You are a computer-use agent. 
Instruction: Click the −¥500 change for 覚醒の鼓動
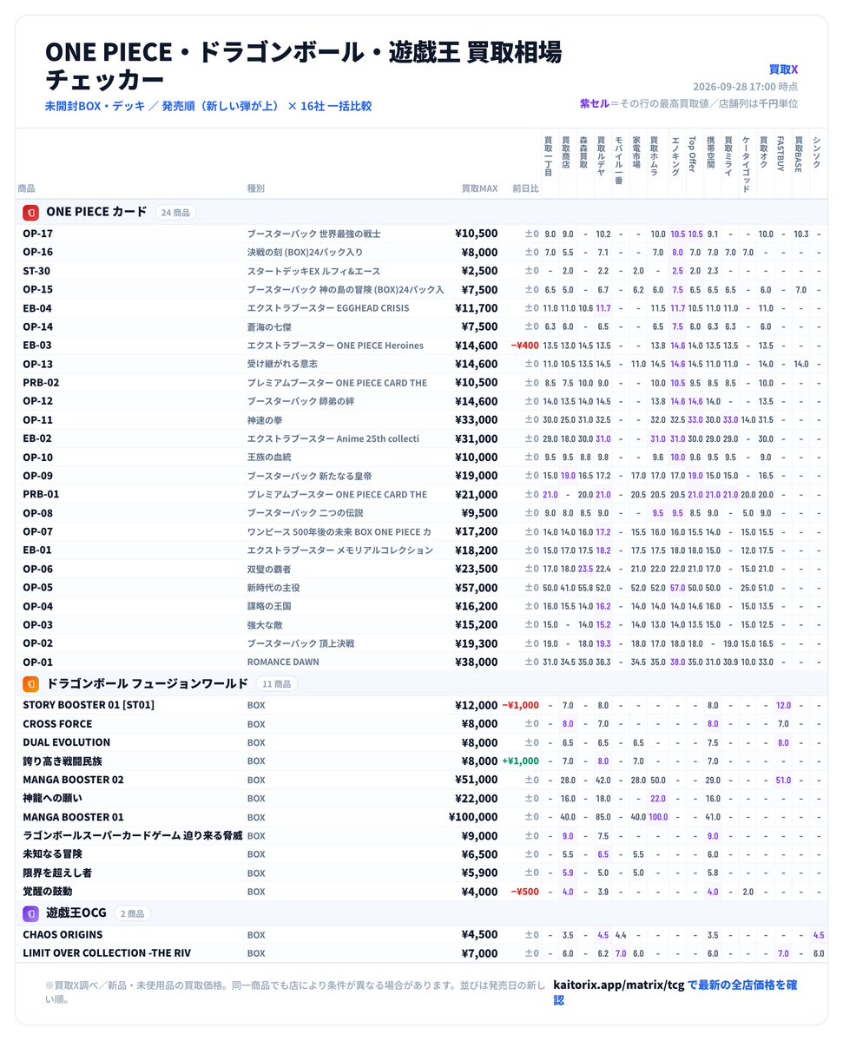pos(525,892)
